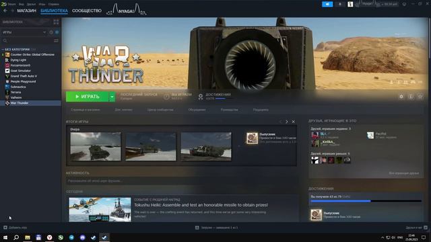Open the Вид menu

coord(21,4)
